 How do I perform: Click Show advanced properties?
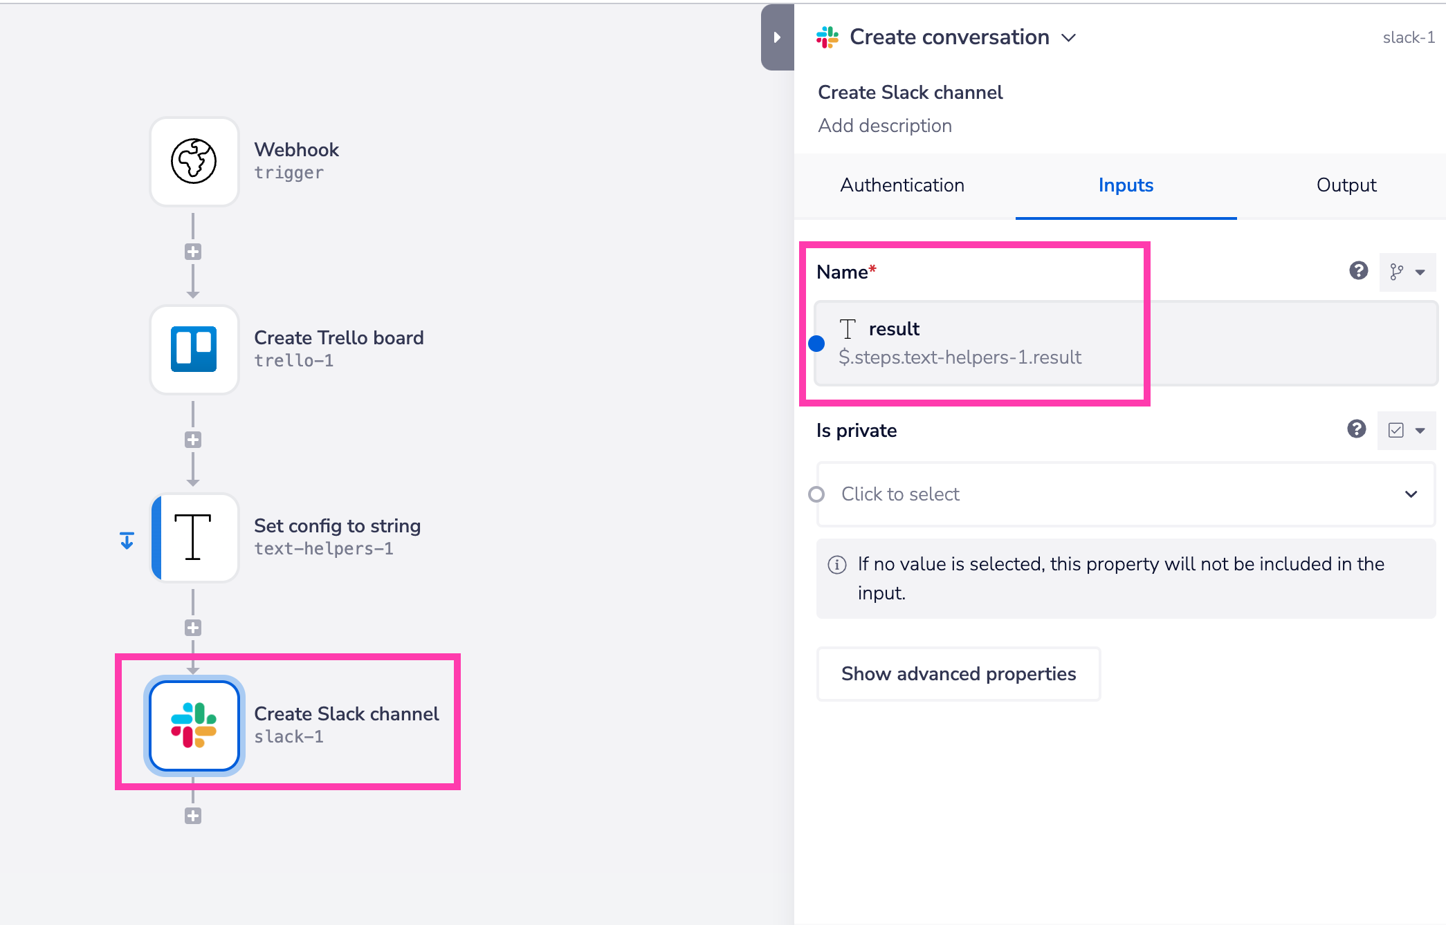[958, 673]
